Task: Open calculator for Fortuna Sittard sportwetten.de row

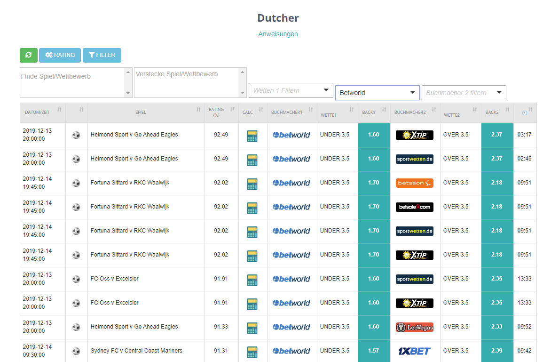Action: pos(252,232)
